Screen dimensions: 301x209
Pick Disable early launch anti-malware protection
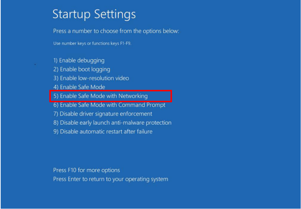[x=112, y=123]
